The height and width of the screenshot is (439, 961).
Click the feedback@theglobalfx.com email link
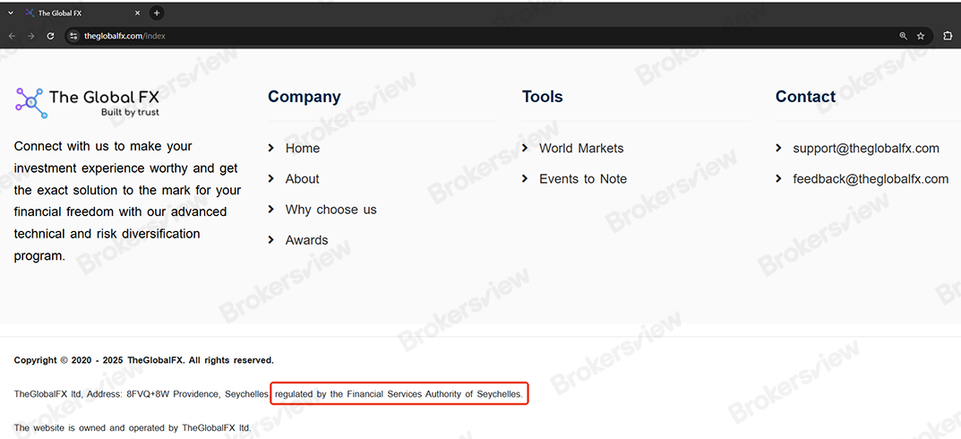coord(870,179)
